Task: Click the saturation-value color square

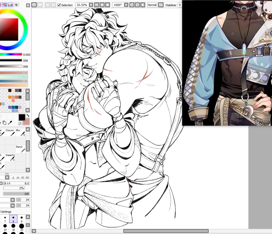Action: (9, 30)
